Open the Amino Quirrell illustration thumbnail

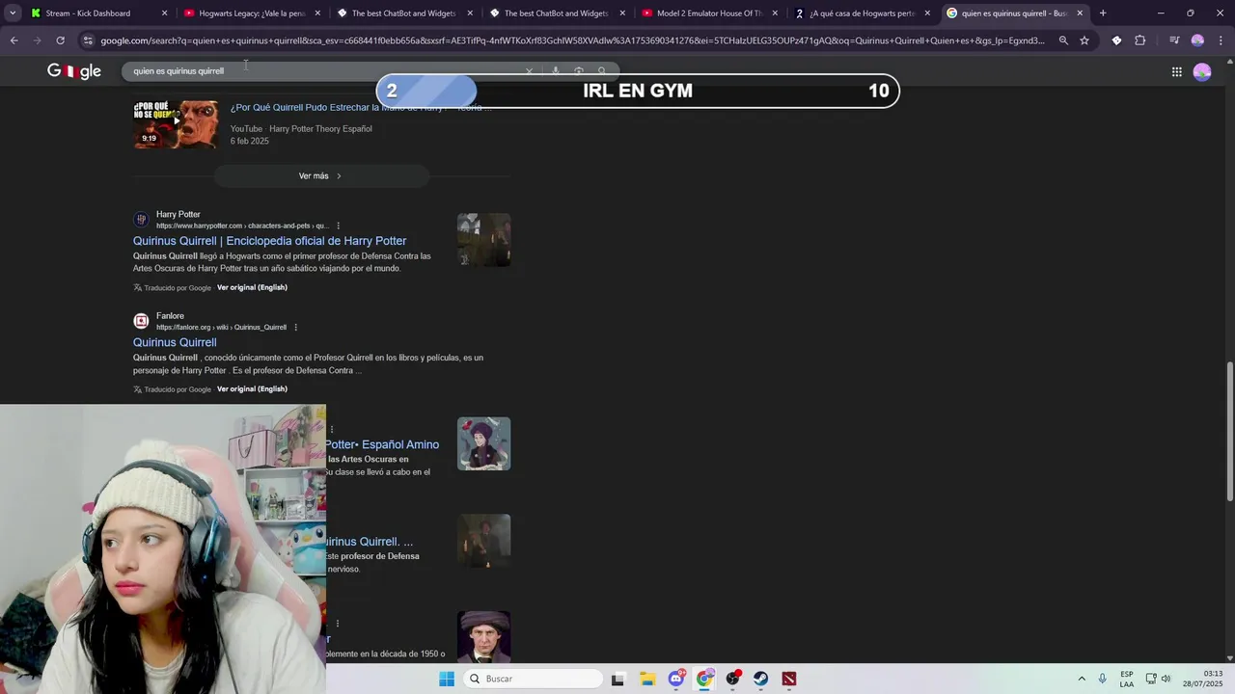[483, 443]
